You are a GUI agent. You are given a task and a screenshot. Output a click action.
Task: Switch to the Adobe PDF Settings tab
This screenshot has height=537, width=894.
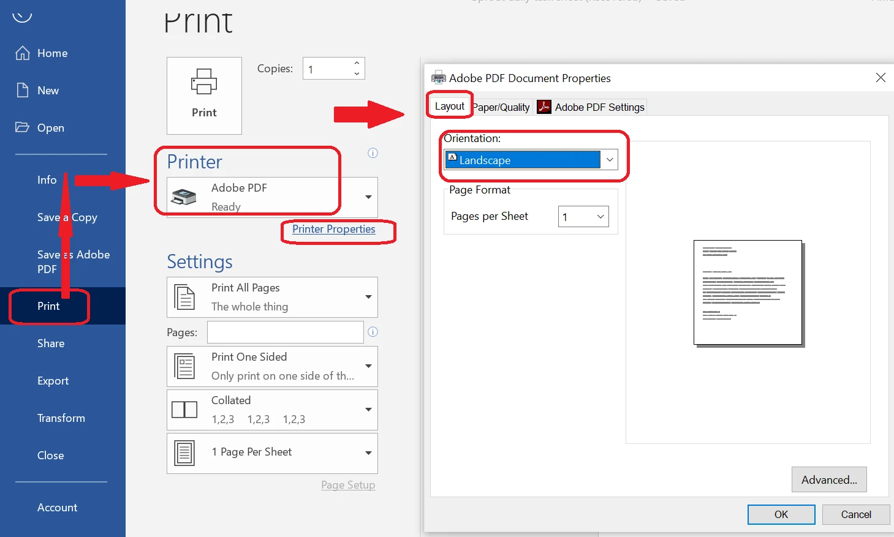click(x=591, y=107)
